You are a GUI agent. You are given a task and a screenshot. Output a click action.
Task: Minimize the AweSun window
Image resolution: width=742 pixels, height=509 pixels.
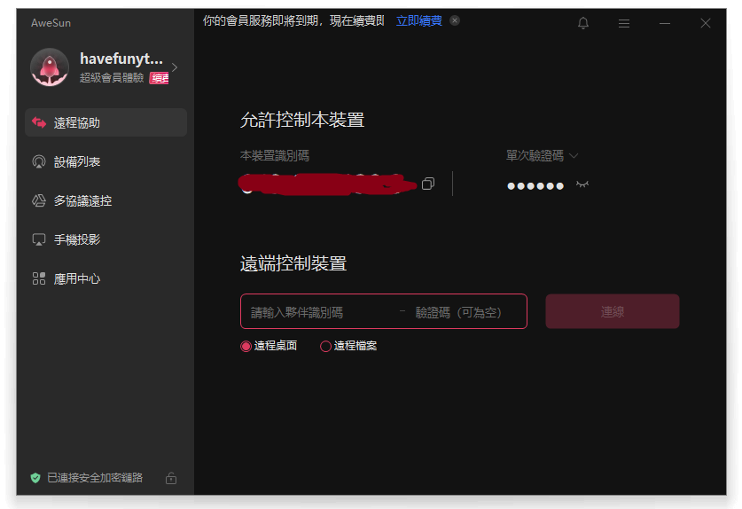point(665,23)
